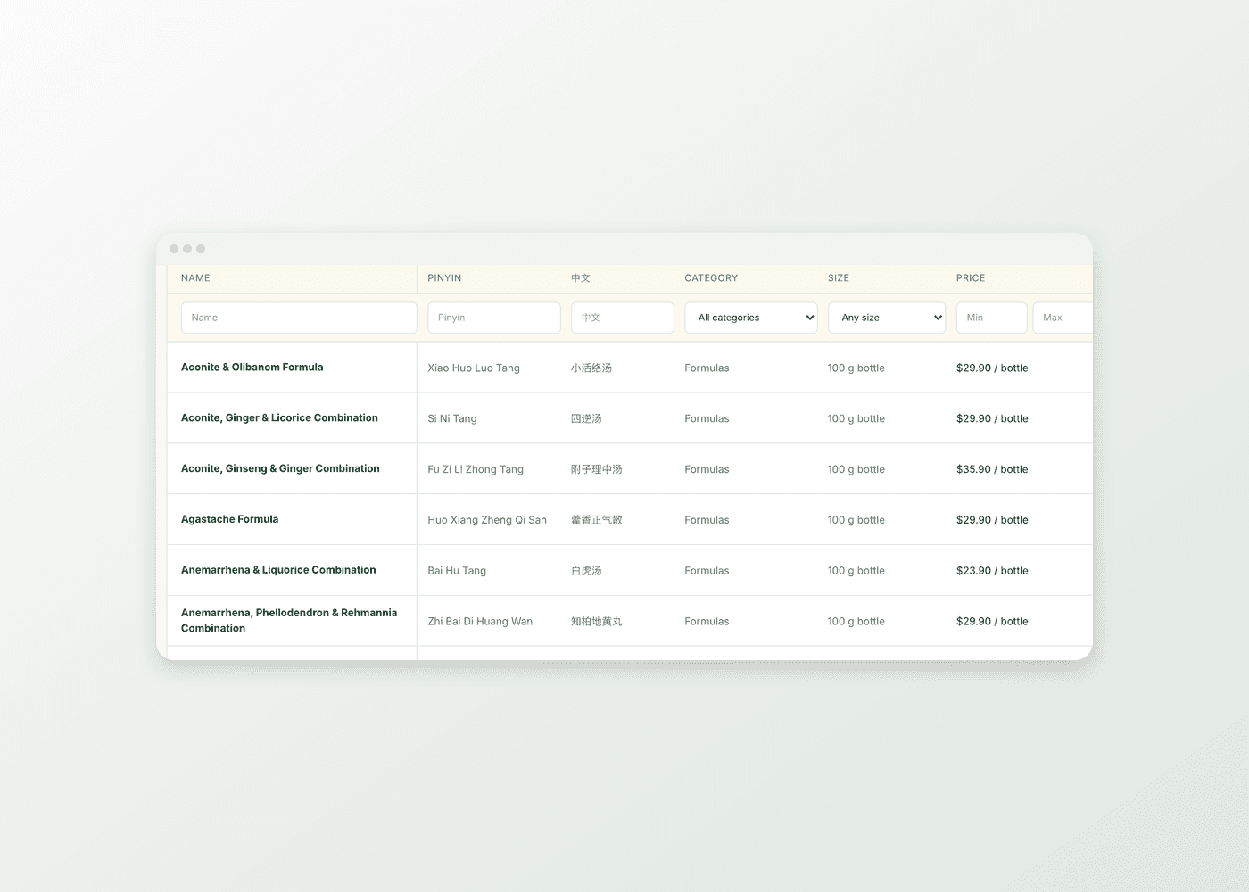Click the Min price input field
Viewport: 1249px width, 892px height.
point(992,318)
